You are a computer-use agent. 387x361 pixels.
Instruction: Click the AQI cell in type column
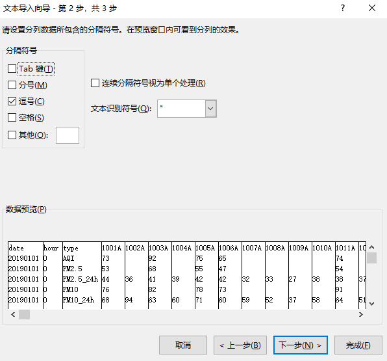point(69,258)
